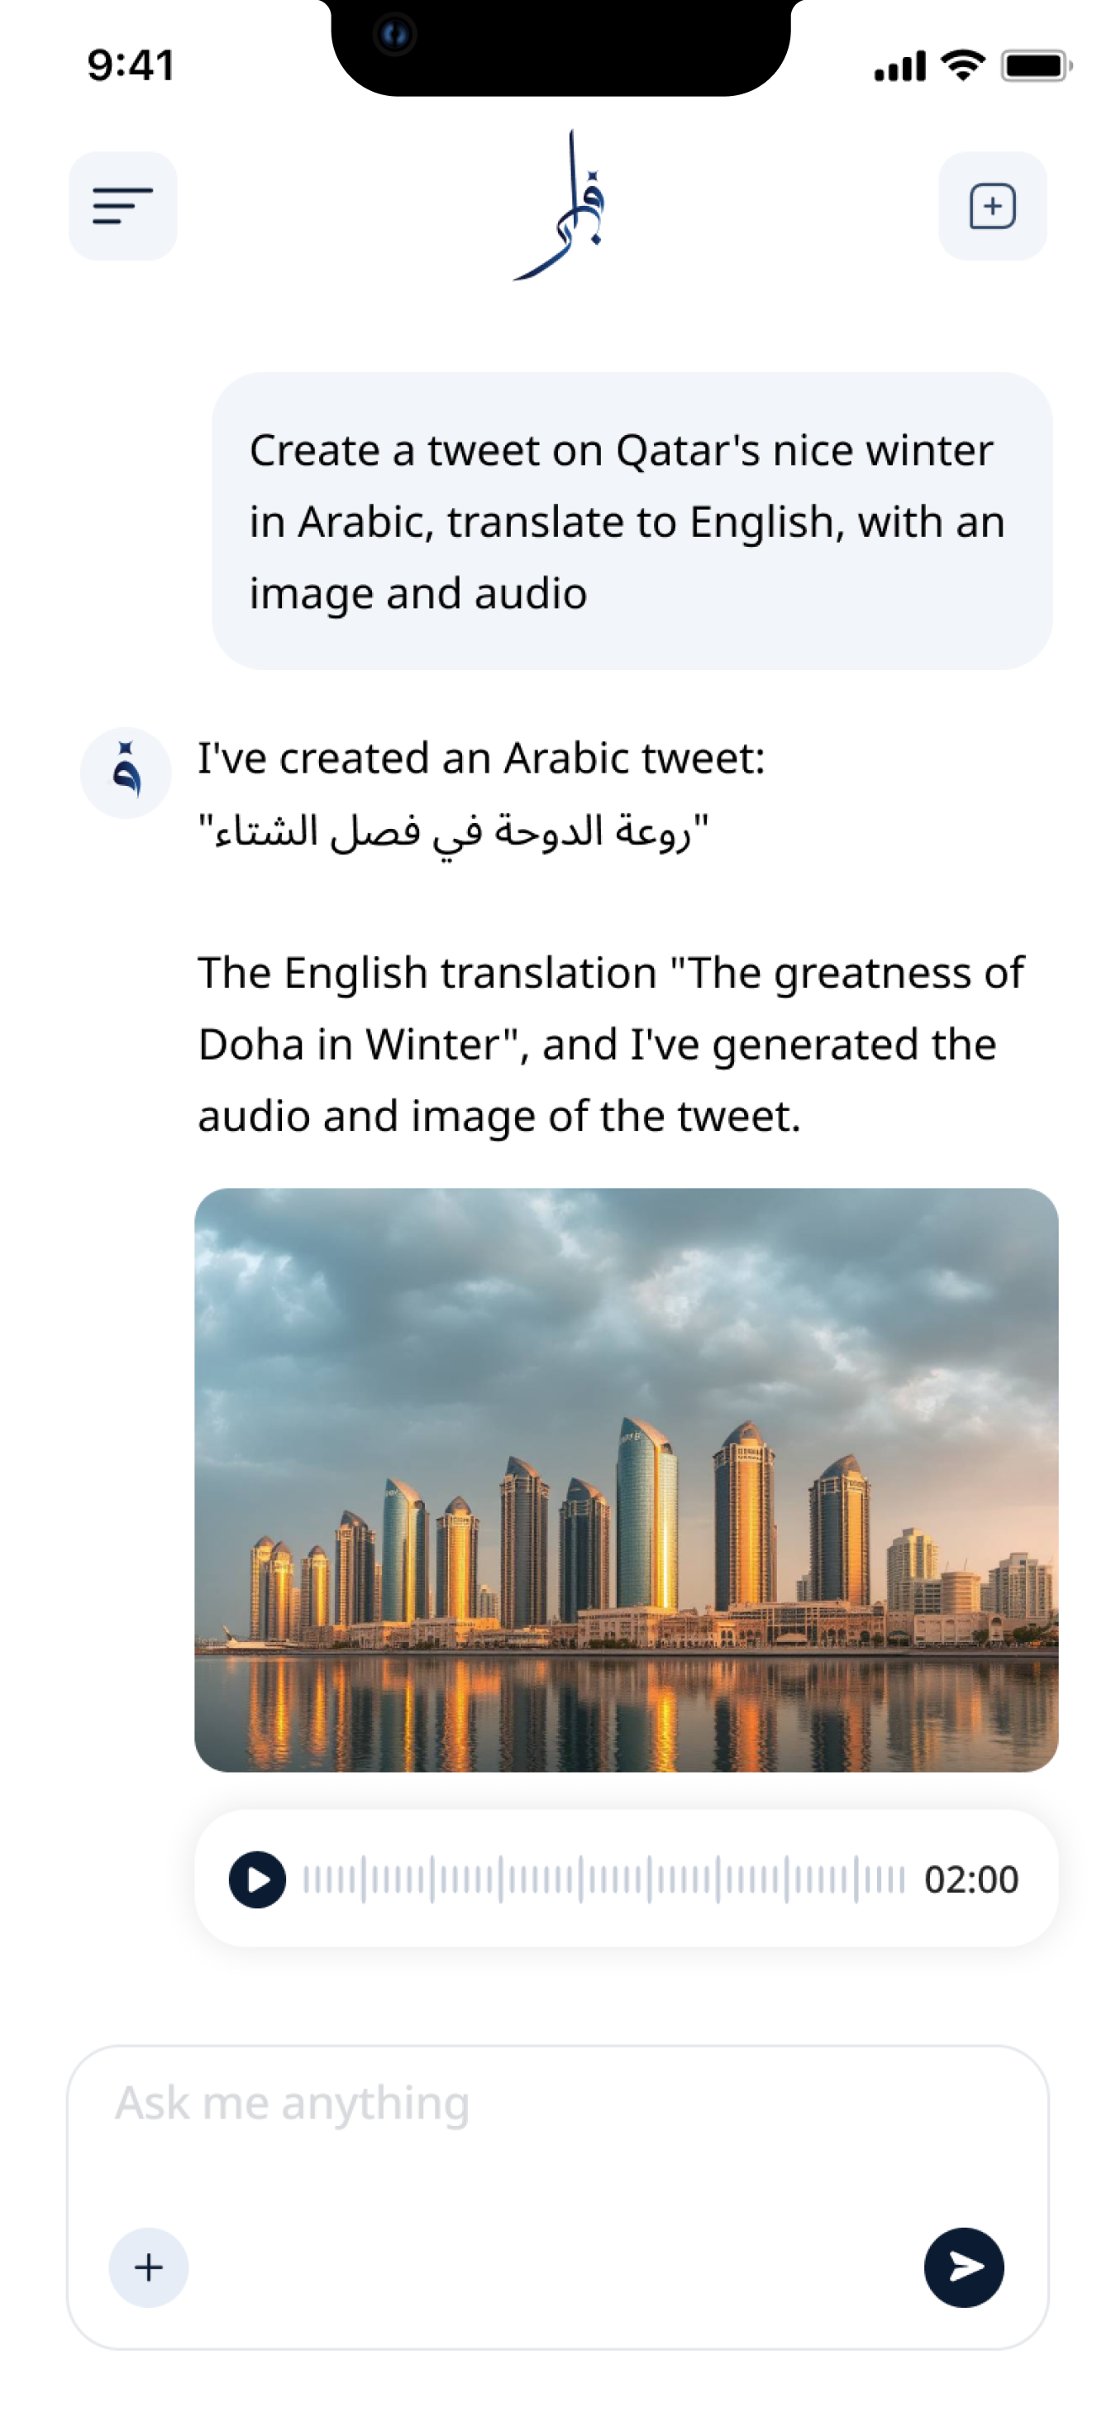Tap the Wi-Fi status icon

(961, 65)
